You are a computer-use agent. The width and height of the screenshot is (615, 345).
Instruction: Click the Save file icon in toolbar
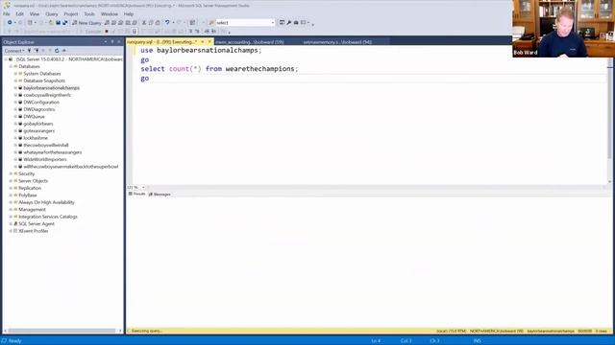(58, 23)
